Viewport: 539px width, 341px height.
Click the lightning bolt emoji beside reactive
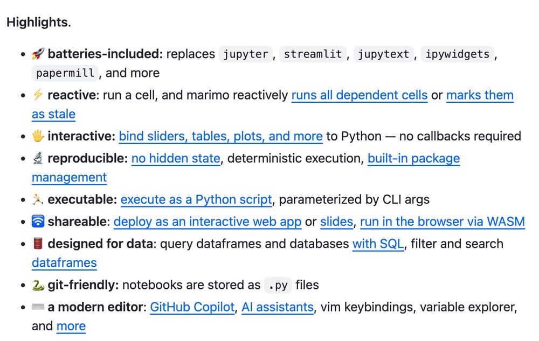point(38,95)
